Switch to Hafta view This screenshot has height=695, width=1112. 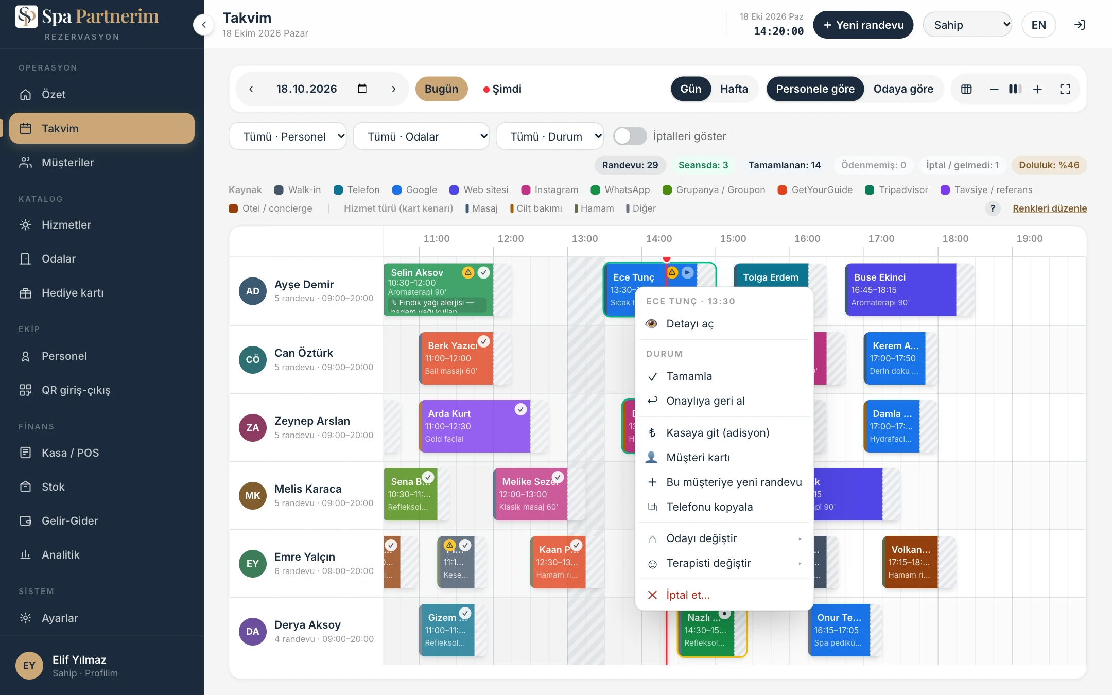coord(734,89)
